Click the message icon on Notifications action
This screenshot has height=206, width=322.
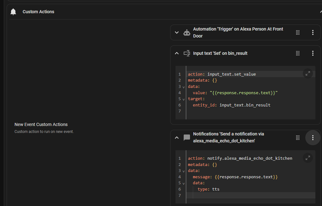click(x=187, y=137)
